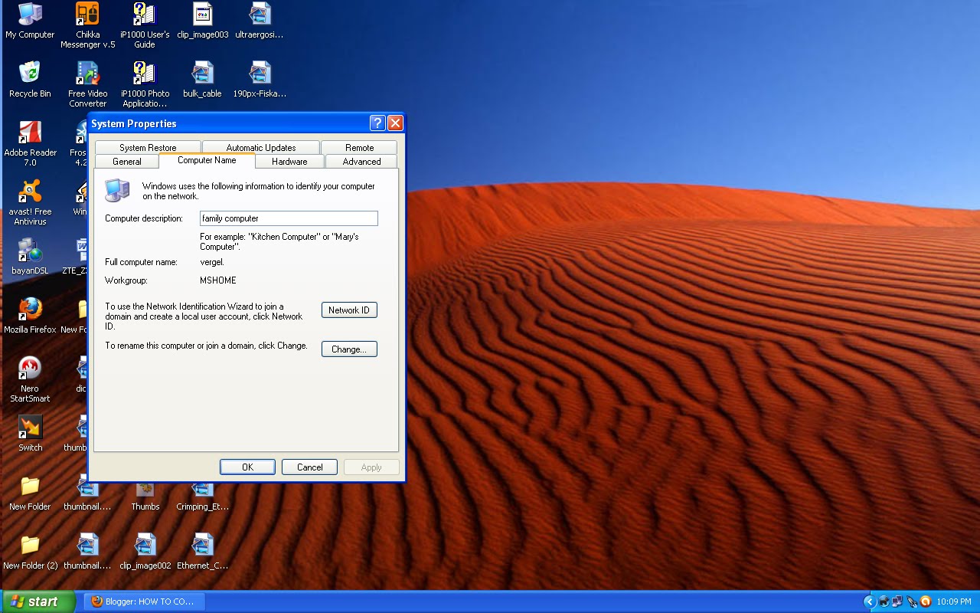Click the Network ID button
The height and width of the screenshot is (613, 980).
349,310
